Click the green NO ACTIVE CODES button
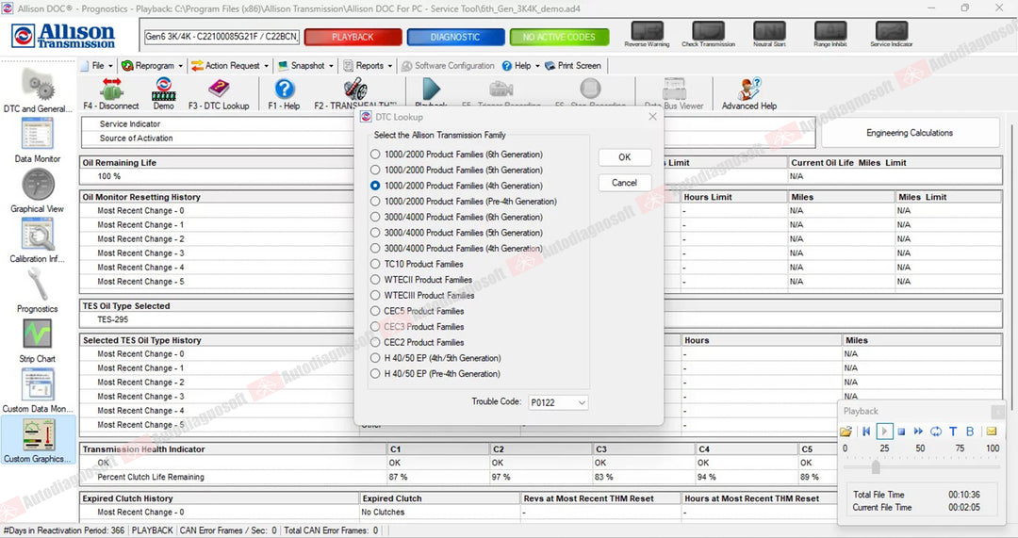Screen dimensions: 1018x538 (559, 37)
